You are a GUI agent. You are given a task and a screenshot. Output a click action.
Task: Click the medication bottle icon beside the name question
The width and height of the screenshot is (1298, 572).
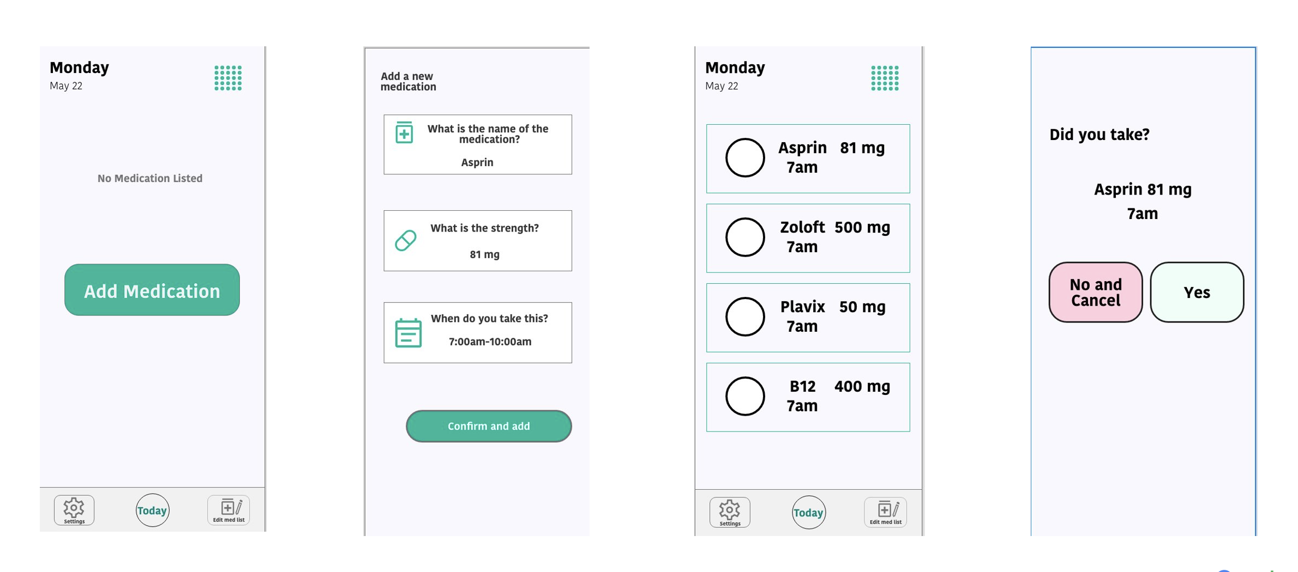point(404,133)
